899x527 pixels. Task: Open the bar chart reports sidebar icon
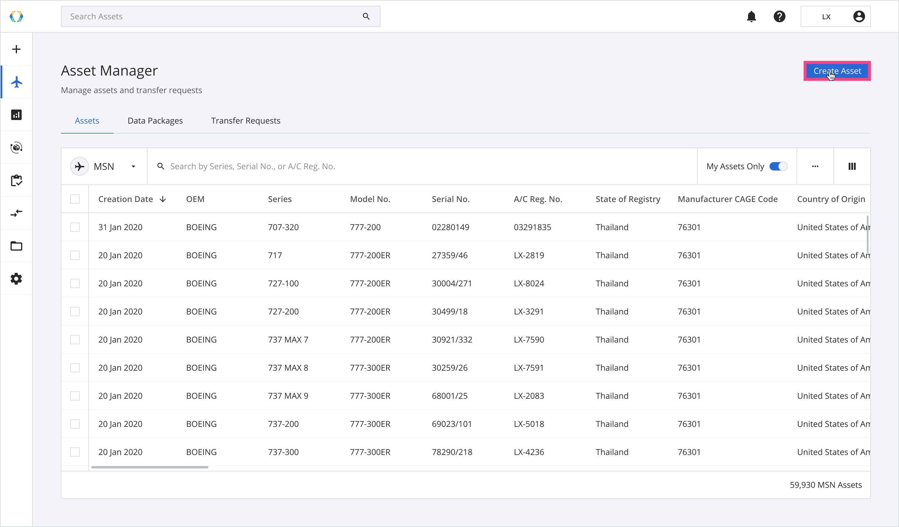(x=16, y=115)
